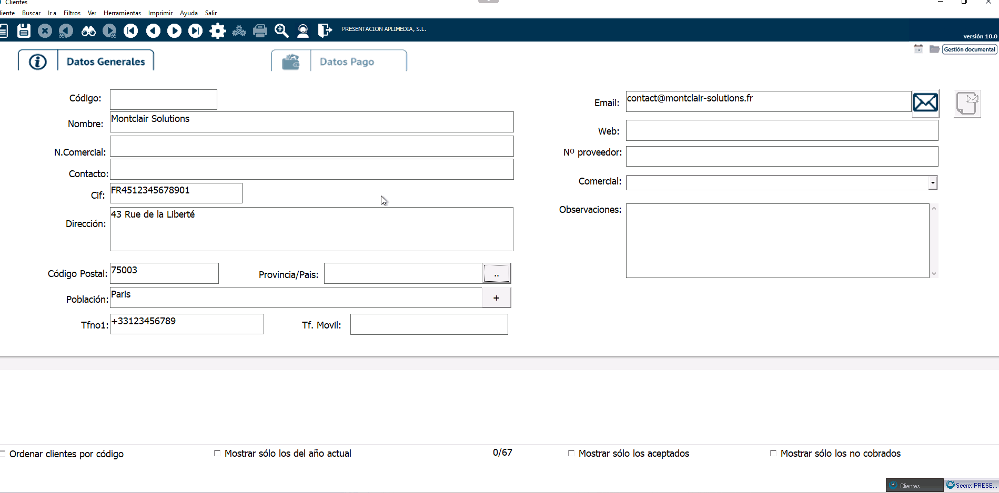Screen dimensions: 999x493
Task: Click the '+' button next to Población
Action: [x=496, y=298]
